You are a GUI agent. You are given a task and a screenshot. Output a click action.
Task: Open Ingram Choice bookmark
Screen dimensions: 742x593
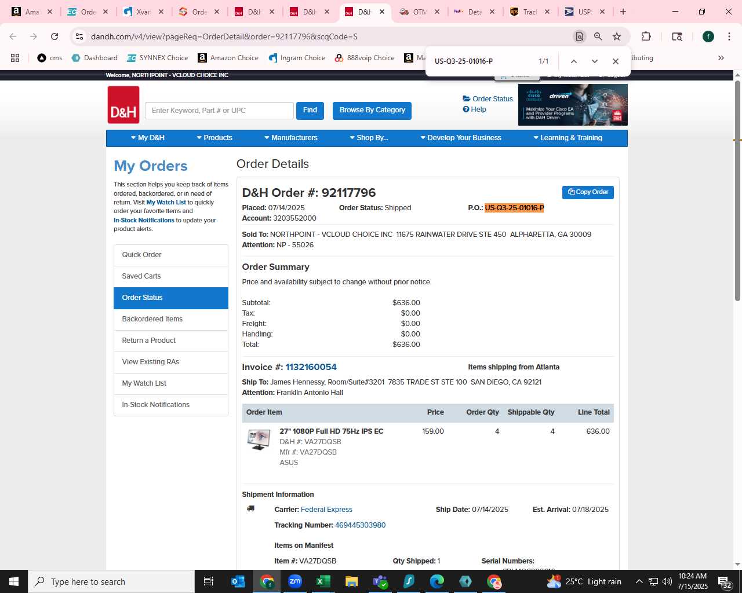pyautogui.click(x=297, y=58)
